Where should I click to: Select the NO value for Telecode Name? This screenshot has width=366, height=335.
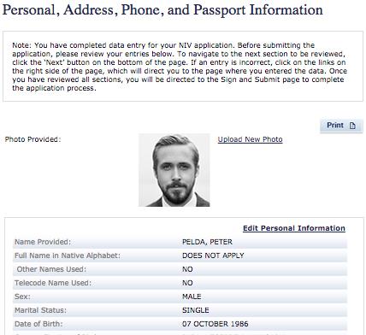(x=187, y=283)
